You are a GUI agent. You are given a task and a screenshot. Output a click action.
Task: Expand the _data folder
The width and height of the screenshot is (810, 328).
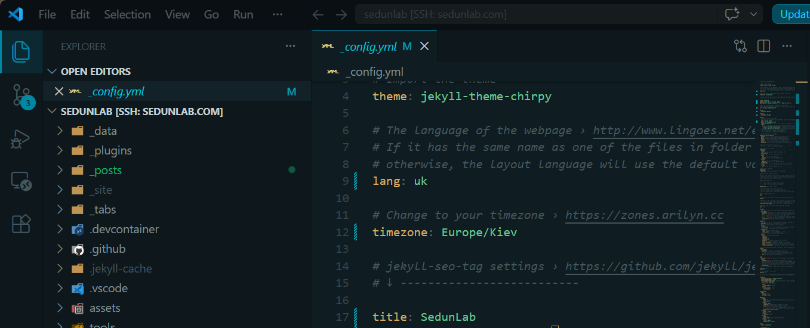(60, 131)
